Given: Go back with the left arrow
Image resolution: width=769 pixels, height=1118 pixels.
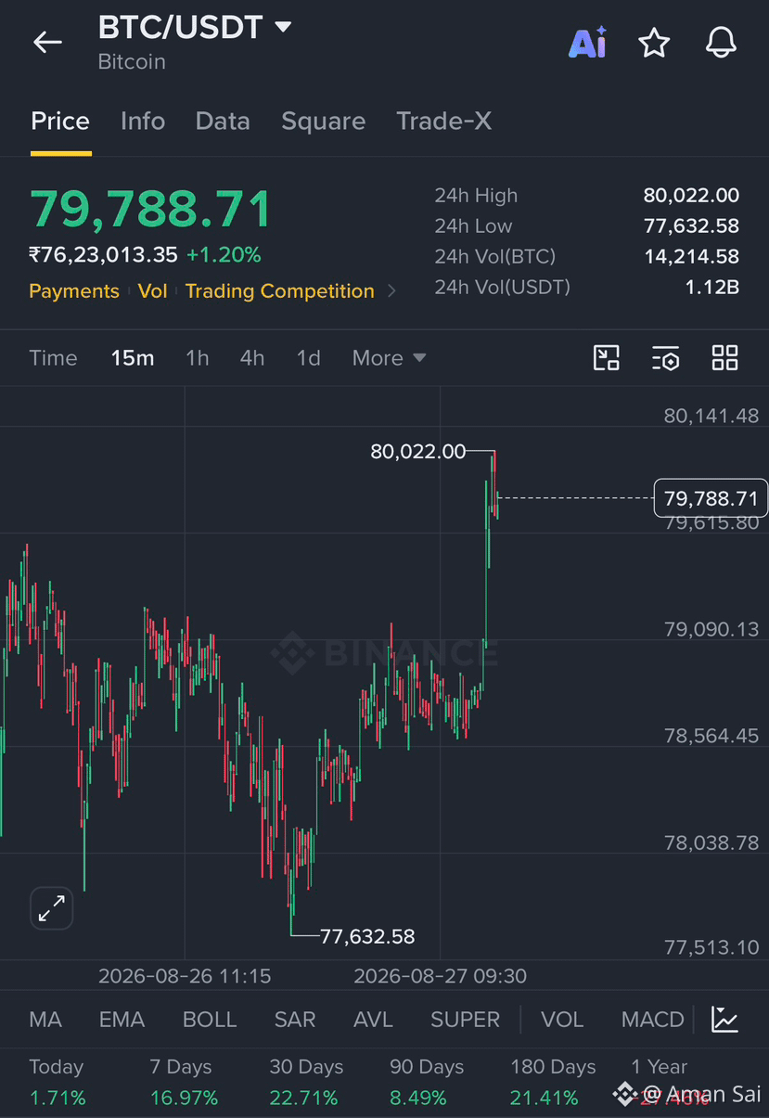Looking at the screenshot, I should [x=47, y=42].
